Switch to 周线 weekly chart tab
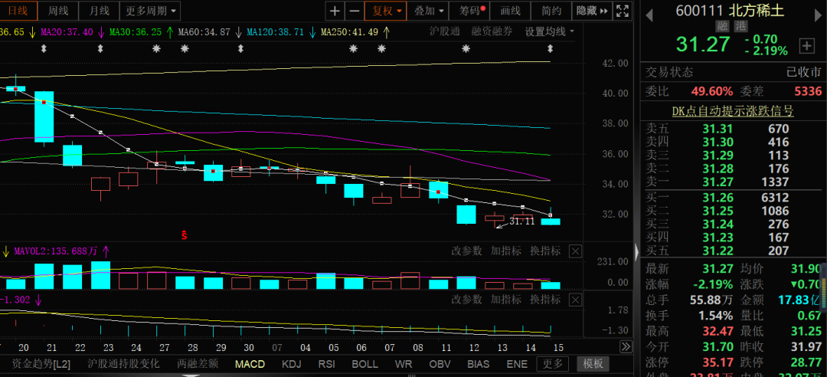Viewport: 827px width, 377px height. tap(58, 11)
